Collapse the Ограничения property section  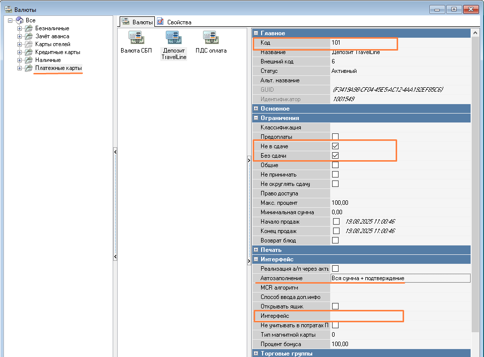pyautogui.click(x=256, y=118)
